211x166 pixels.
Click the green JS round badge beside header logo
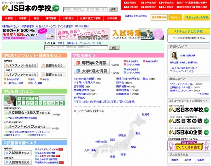(x=56, y=8)
